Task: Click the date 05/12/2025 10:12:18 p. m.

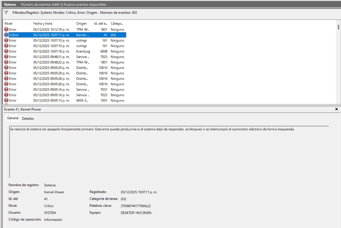Action: (x=51, y=29)
